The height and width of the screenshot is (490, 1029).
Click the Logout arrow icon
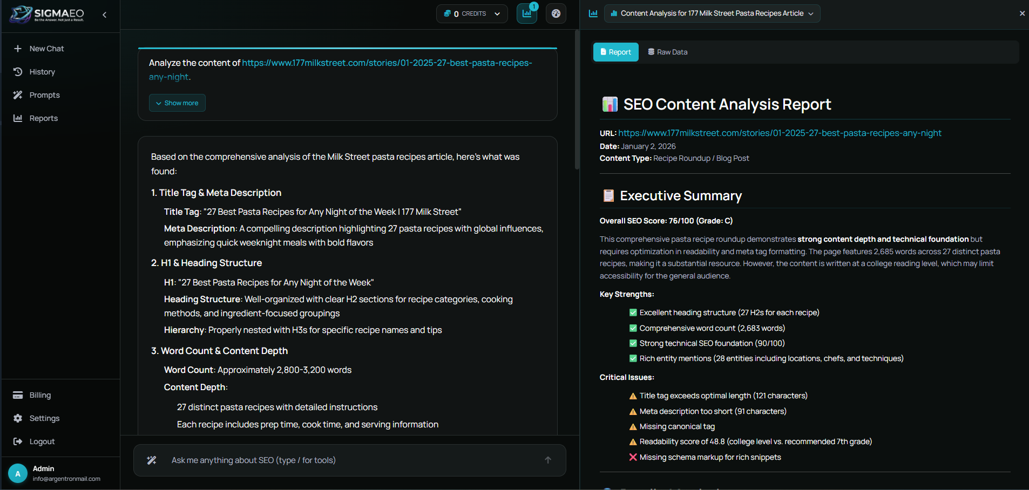(18, 441)
